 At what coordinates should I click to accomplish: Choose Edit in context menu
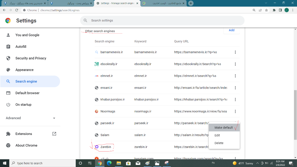[224, 135]
